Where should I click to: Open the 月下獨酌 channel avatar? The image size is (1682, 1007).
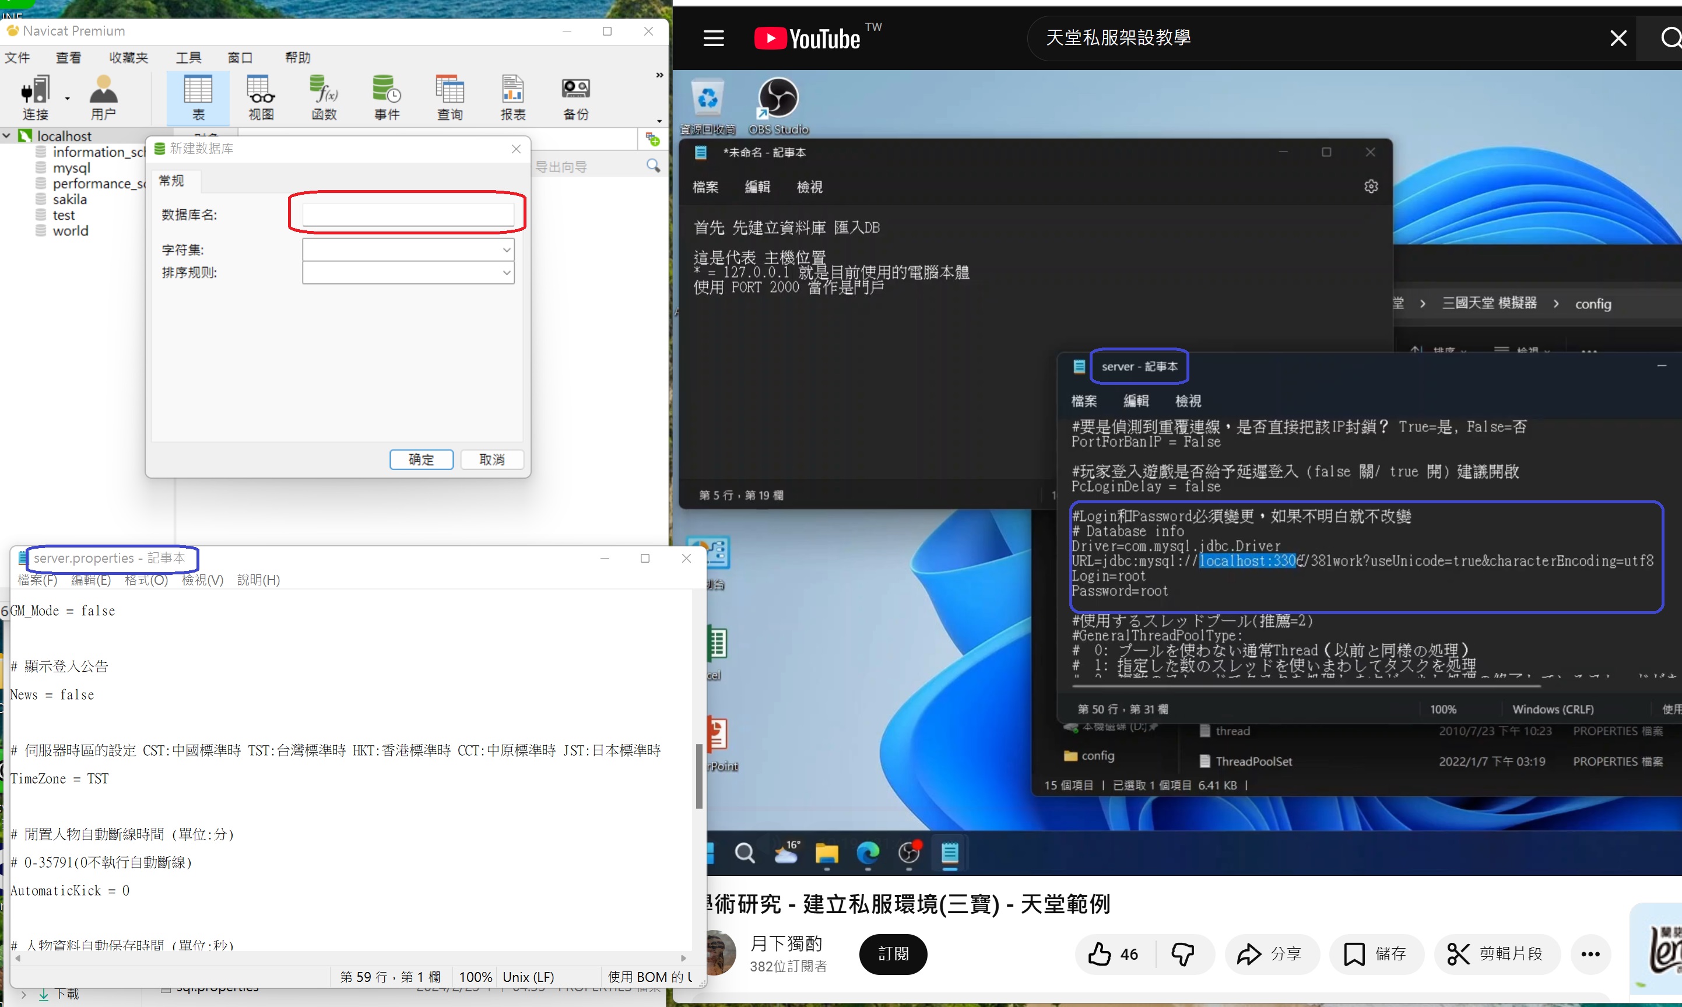coord(721,953)
